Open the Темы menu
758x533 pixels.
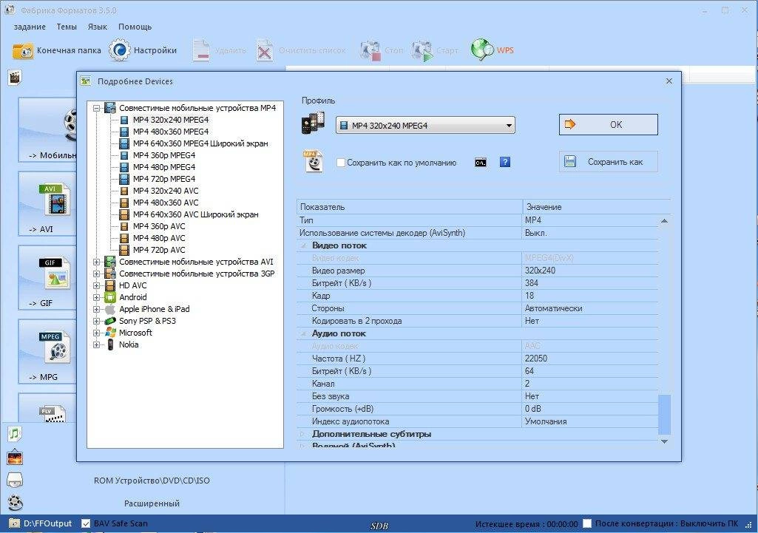pyautogui.click(x=67, y=27)
